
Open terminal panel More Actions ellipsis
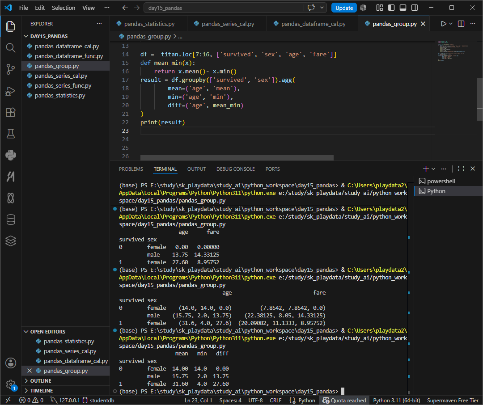pos(444,169)
